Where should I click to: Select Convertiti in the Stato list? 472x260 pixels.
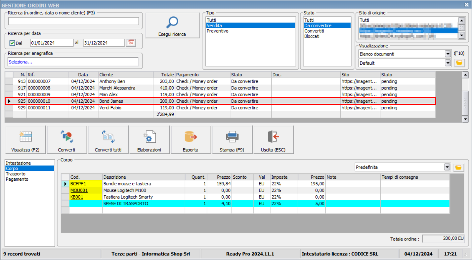click(327, 31)
